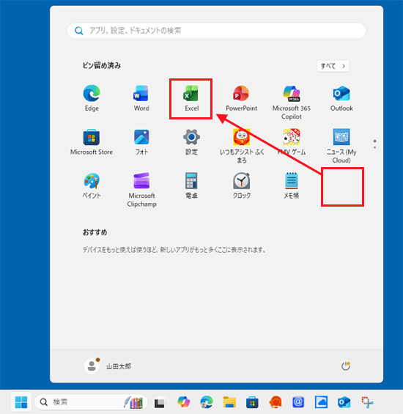
Task: Open Task View on the taskbar
Action: pyautogui.click(x=160, y=402)
